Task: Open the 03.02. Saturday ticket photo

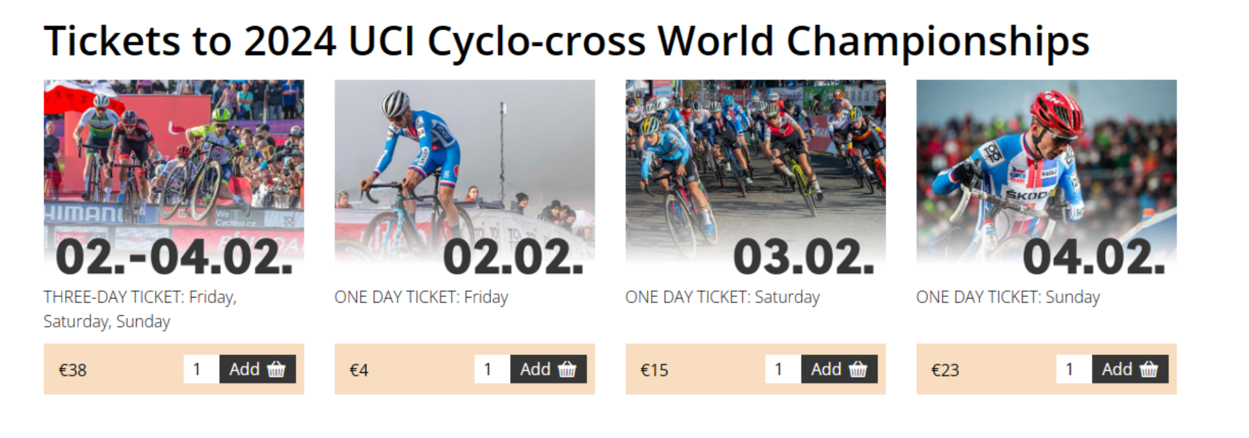Action: tap(755, 175)
